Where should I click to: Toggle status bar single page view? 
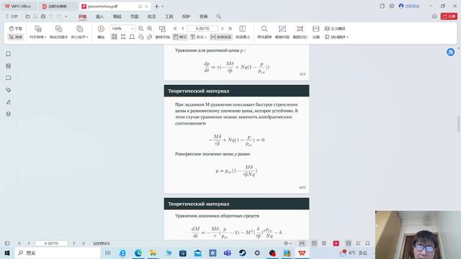coord(314,243)
